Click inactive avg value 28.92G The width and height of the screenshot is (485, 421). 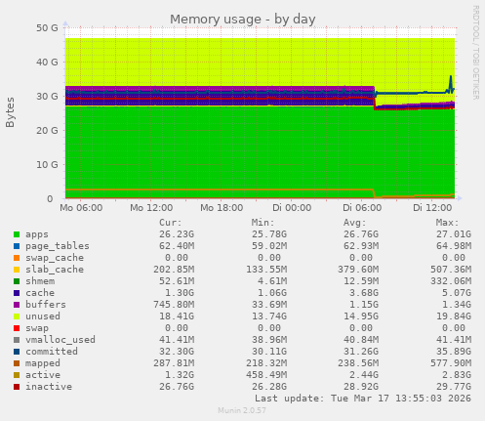(x=361, y=387)
